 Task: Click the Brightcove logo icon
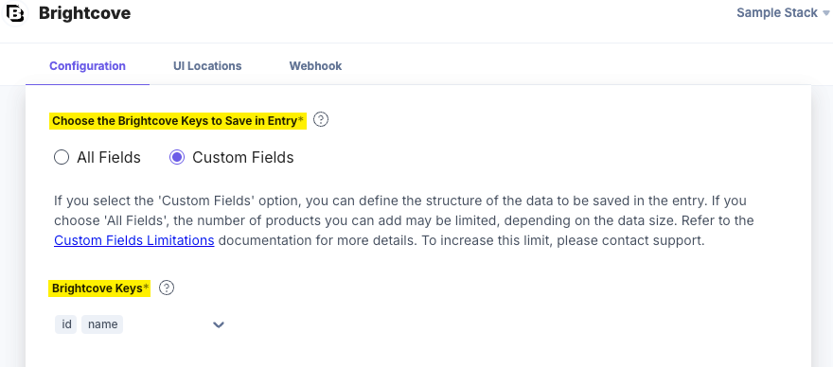click(14, 13)
